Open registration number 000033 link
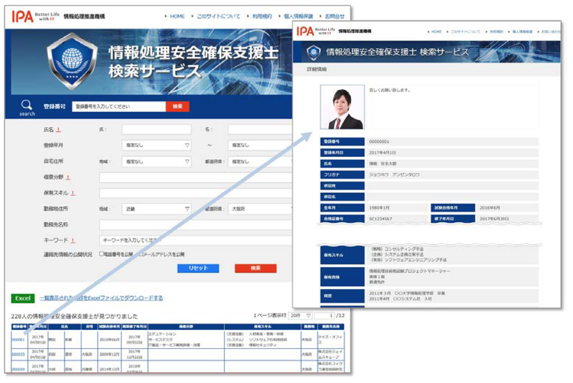The height and width of the screenshot is (383, 573). tap(18, 354)
